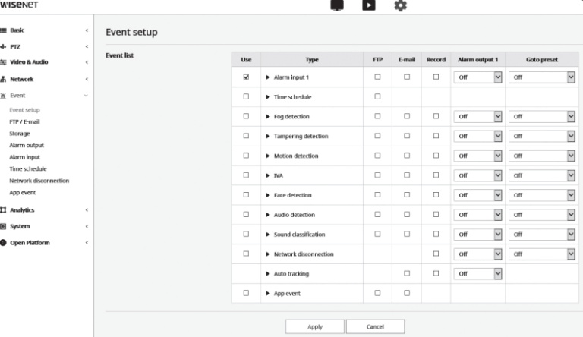Image resolution: width=583 pixels, height=337 pixels.
Task: Tick the Record checkbox for Fog detection
Action: 436,116
